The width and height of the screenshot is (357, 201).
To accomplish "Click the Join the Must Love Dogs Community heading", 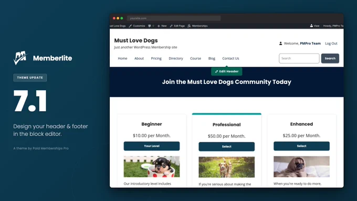I will click(227, 82).
